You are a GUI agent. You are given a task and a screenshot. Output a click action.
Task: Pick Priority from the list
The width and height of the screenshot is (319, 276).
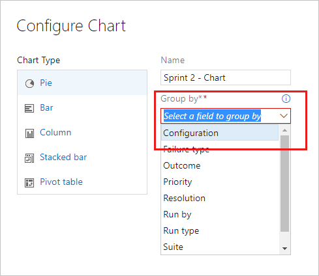pos(220,182)
